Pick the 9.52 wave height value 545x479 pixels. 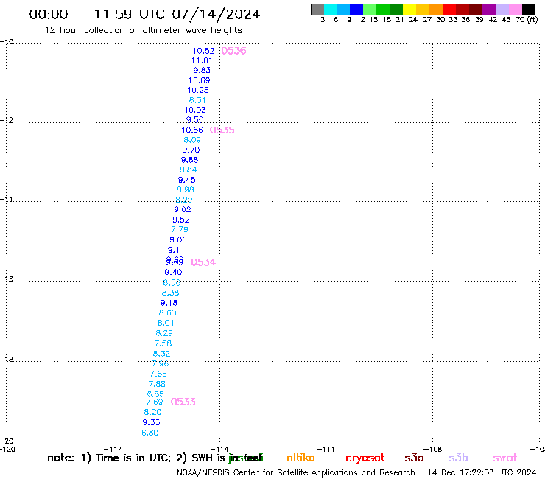click(181, 220)
